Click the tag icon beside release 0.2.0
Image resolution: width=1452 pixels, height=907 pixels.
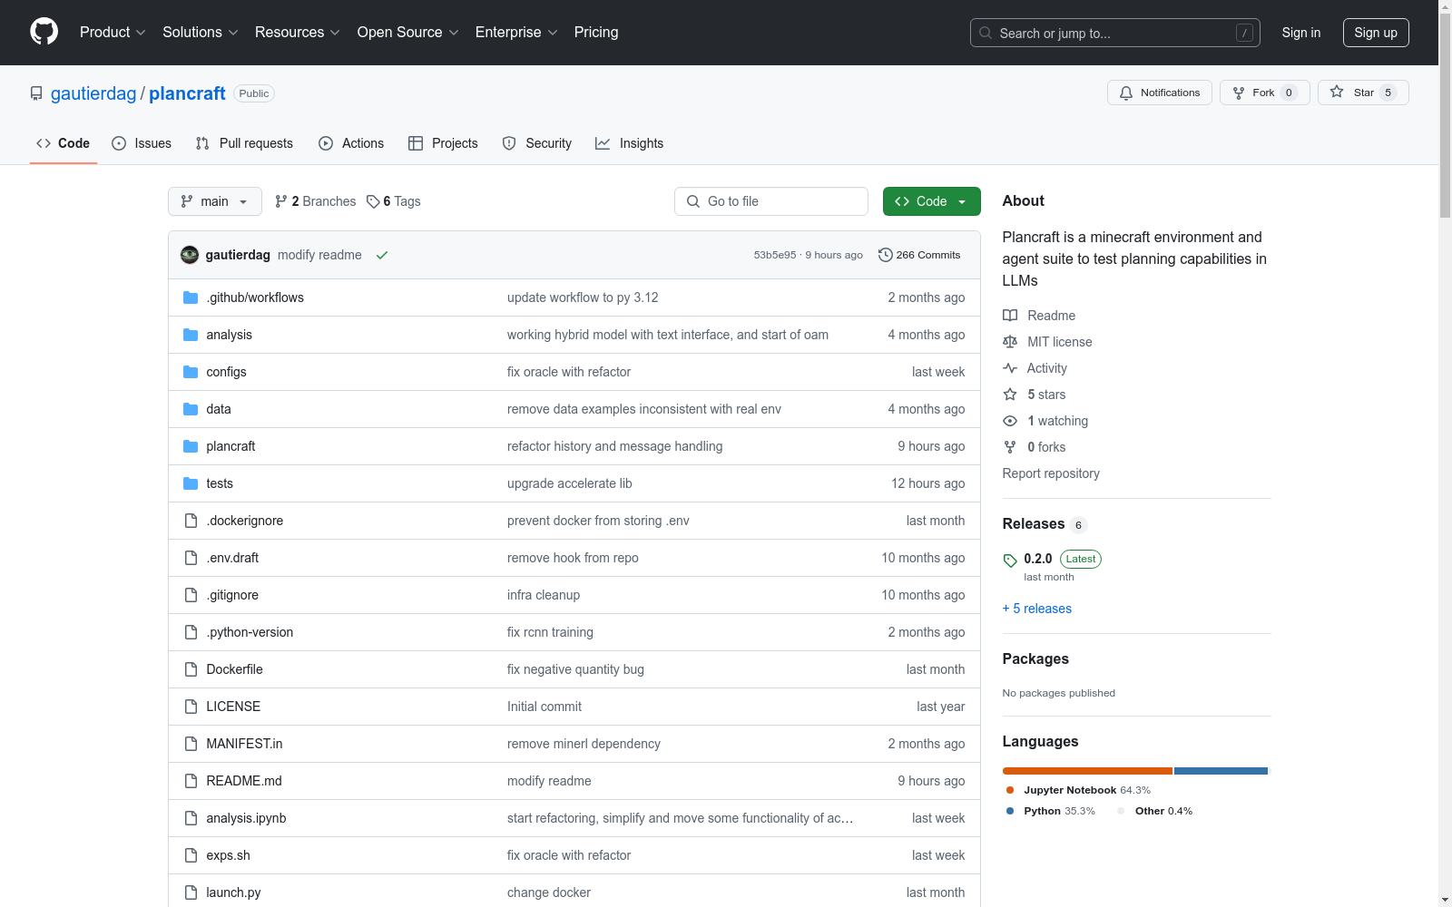tap(1010, 561)
